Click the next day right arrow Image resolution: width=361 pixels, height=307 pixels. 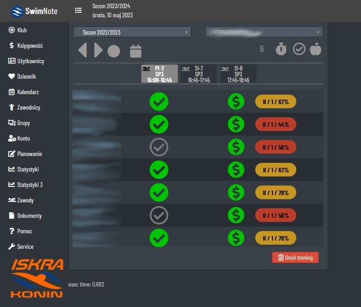tap(98, 50)
